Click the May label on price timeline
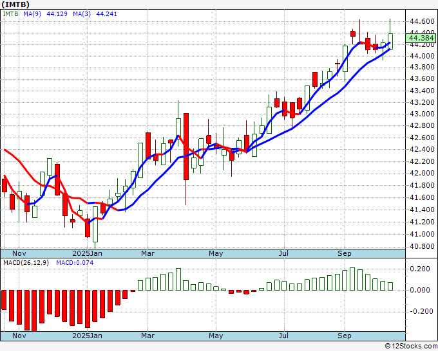The width and height of the screenshot is (438, 351). (x=216, y=253)
